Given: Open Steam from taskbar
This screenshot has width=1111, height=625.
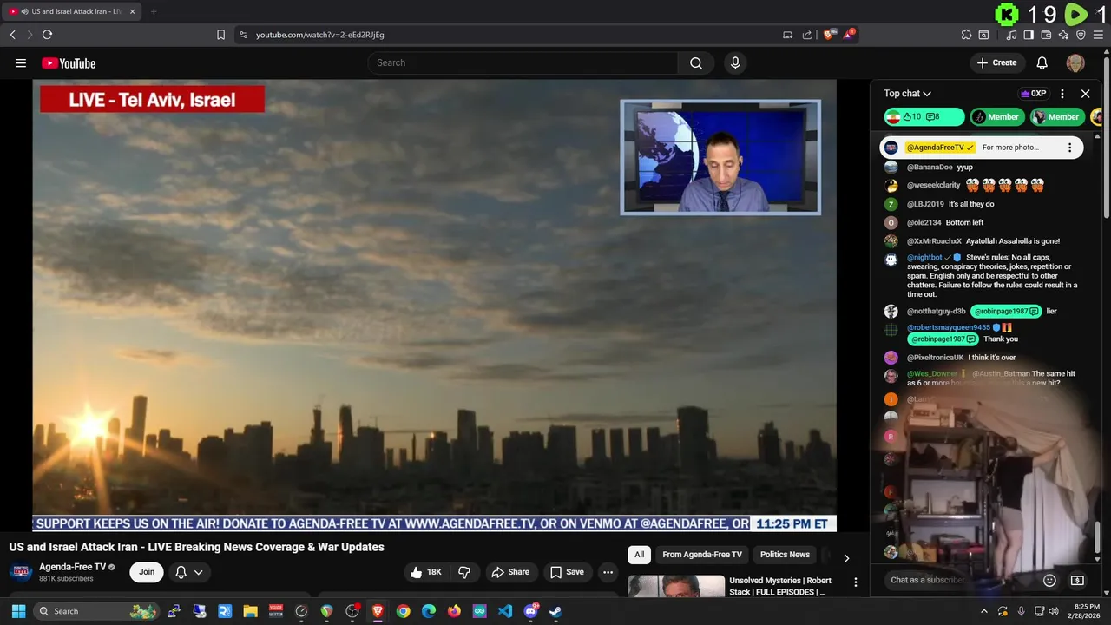Looking at the screenshot, I should tap(555, 611).
